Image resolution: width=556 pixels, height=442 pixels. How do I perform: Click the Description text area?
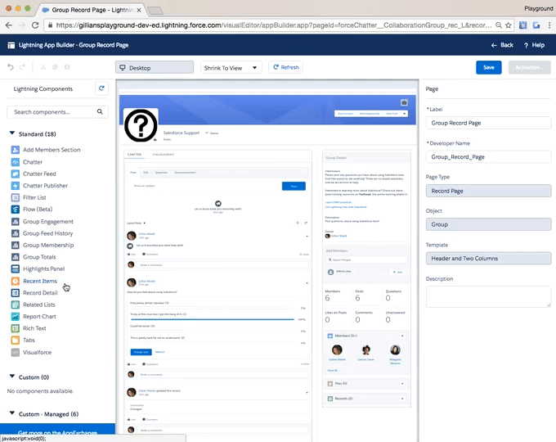(488, 297)
